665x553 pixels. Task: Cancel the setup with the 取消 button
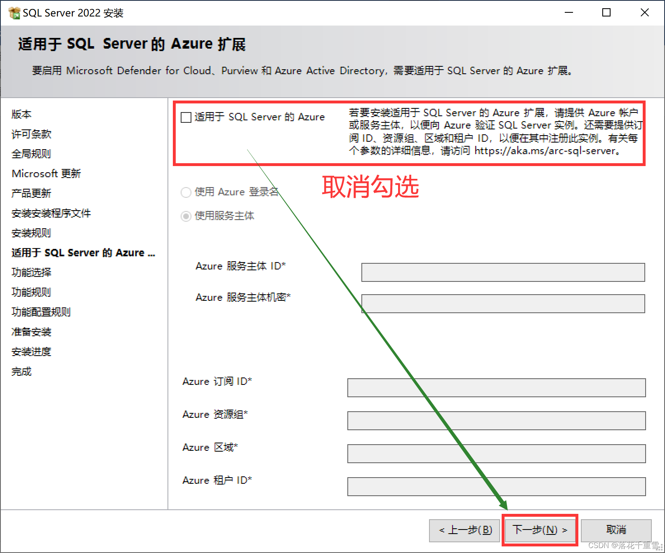click(616, 530)
